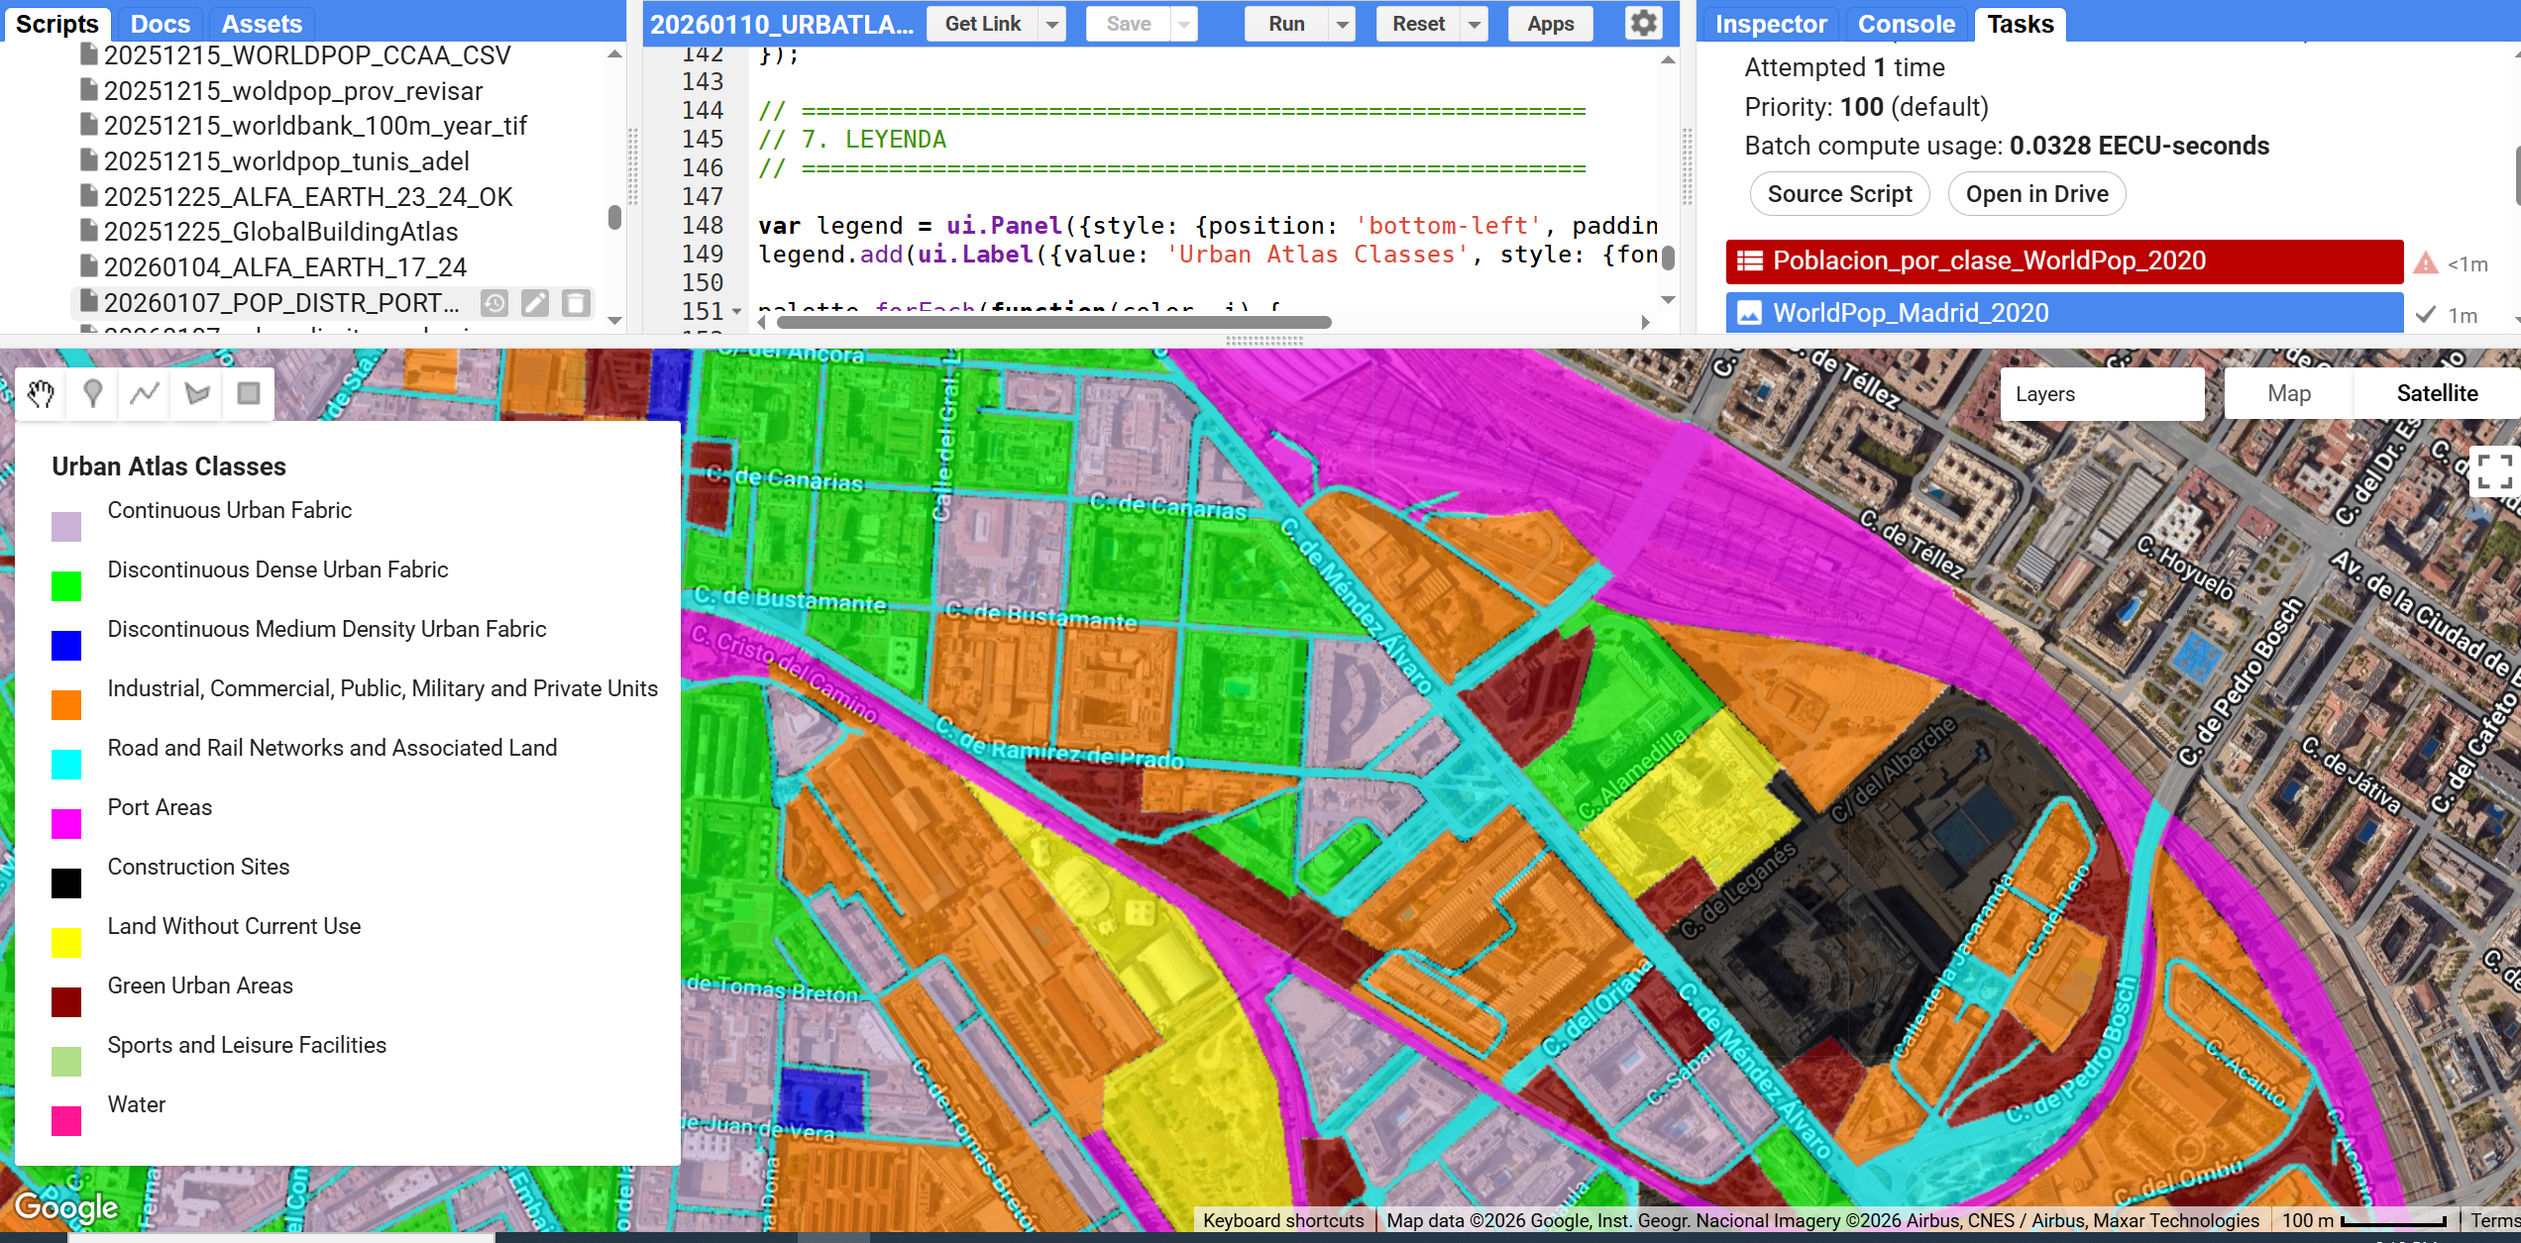Toggle fullscreen map view
2521x1243 pixels.
(x=2493, y=471)
